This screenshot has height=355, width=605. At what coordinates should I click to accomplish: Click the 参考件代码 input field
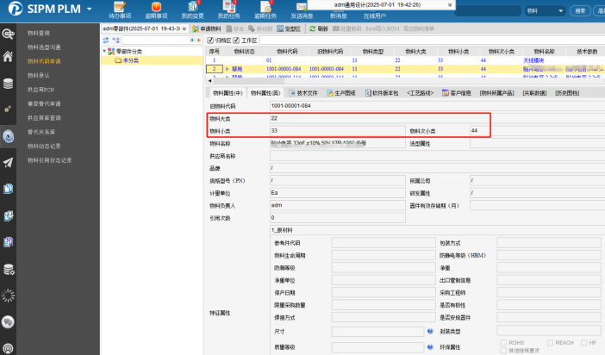point(384,243)
